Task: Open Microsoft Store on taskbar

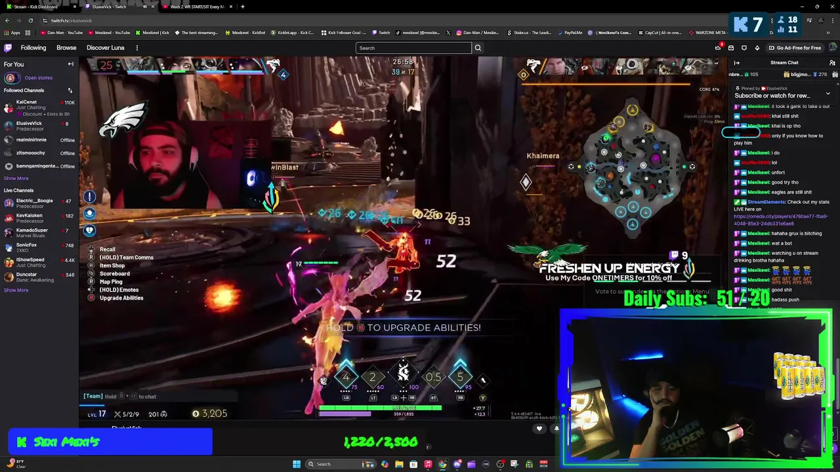Action: (413, 464)
